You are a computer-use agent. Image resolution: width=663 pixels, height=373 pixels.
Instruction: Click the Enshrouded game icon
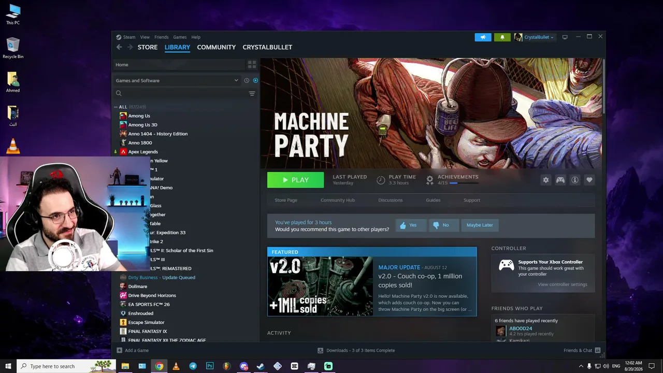pyautogui.click(x=123, y=313)
